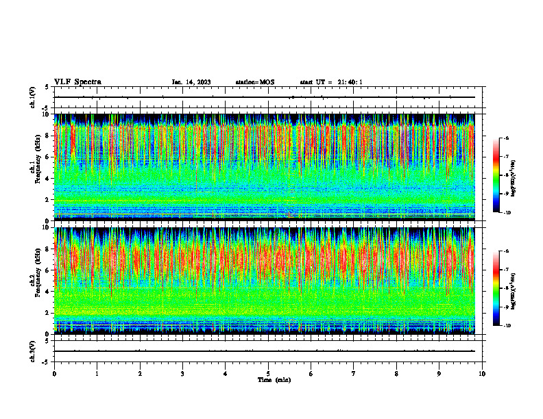Click the "ch.3(V)" axis label
543x419 pixels.
[x=32, y=351]
